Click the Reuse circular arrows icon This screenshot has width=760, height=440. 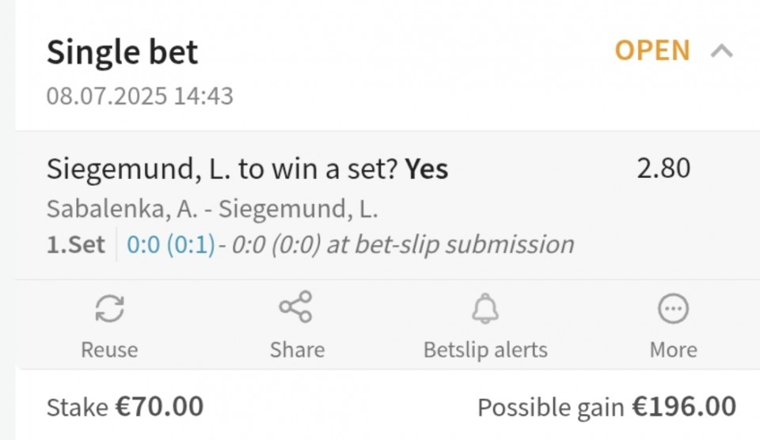click(109, 309)
